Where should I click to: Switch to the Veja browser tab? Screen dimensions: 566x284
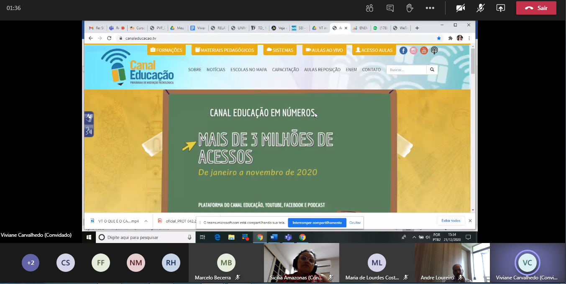(x=279, y=28)
